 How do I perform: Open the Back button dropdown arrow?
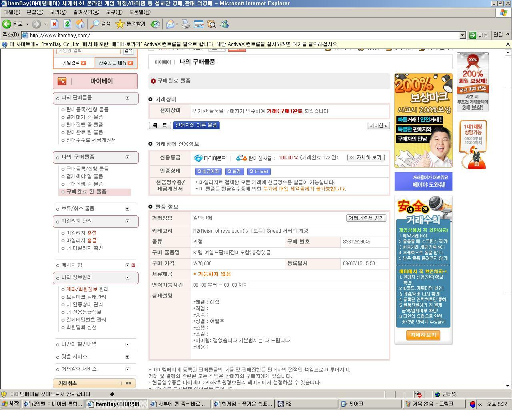point(28,24)
